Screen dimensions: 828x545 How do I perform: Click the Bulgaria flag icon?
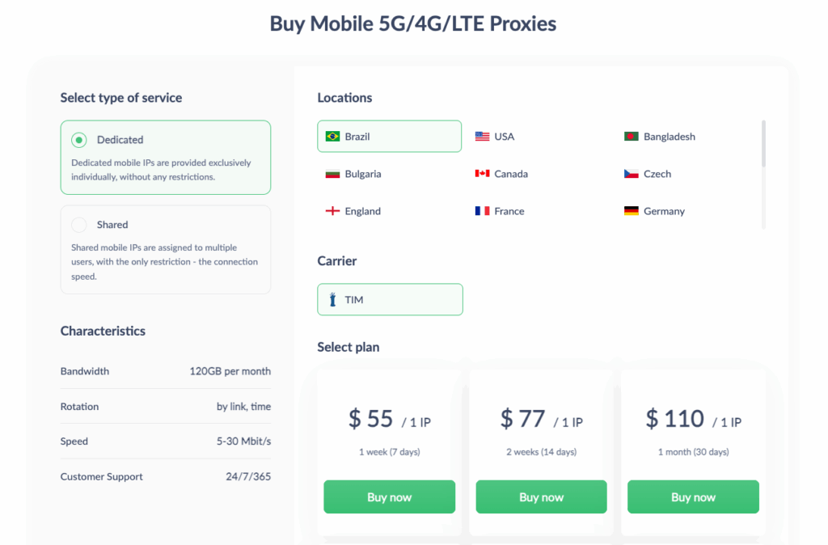(x=332, y=174)
